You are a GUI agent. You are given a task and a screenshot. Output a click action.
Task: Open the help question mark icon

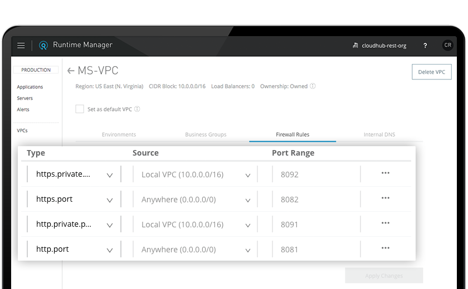(425, 46)
